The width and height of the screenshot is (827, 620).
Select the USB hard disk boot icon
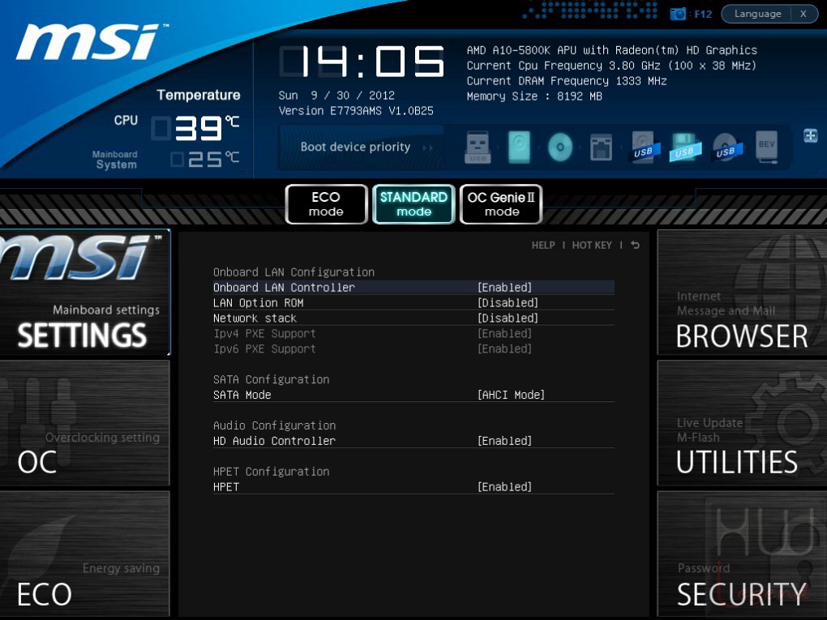click(644, 147)
